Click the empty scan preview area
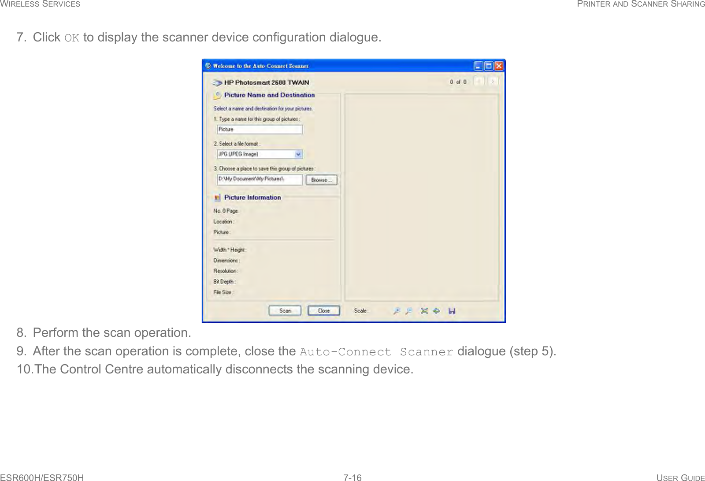The height and width of the screenshot is (481, 705). (422, 197)
